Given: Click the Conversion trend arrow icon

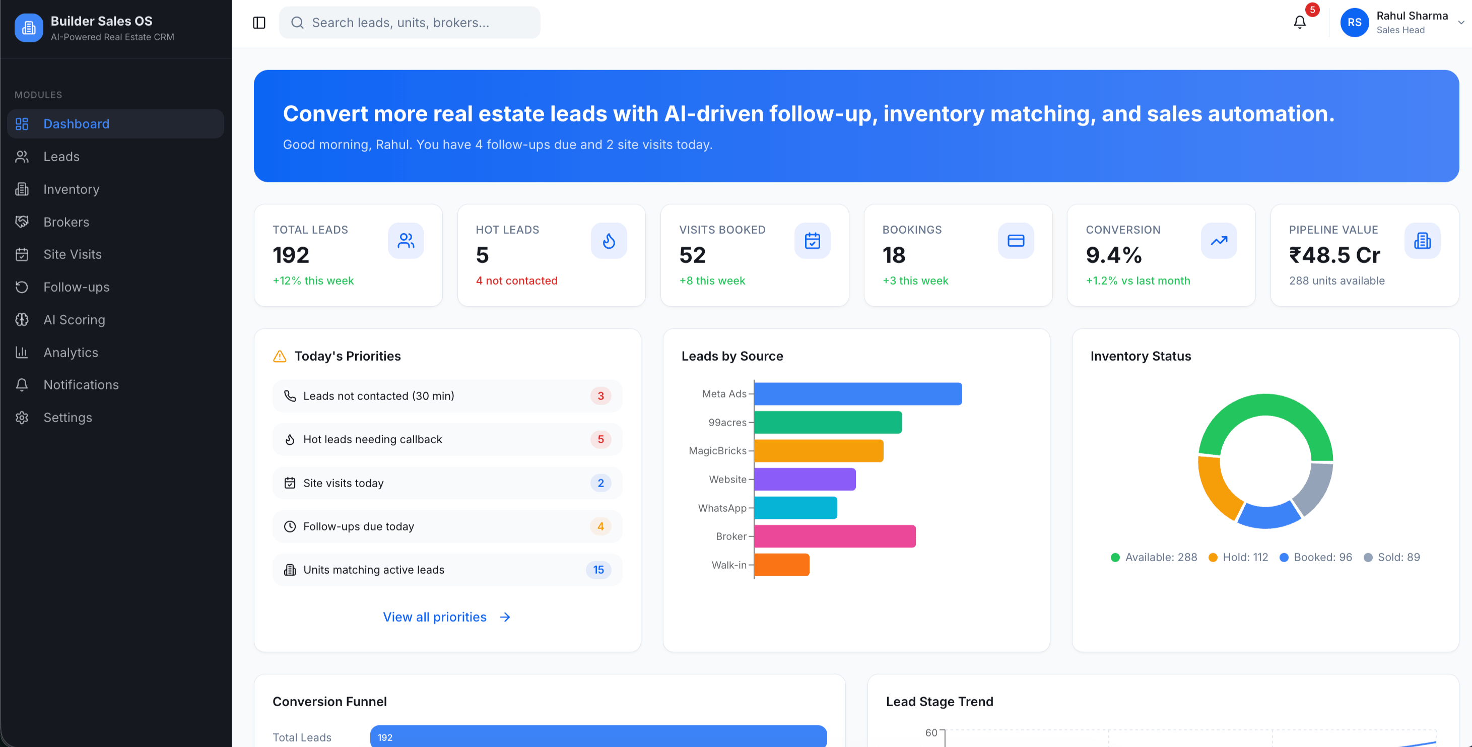Looking at the screenshot, I should pyautogui.click(x=1219, y=241).
